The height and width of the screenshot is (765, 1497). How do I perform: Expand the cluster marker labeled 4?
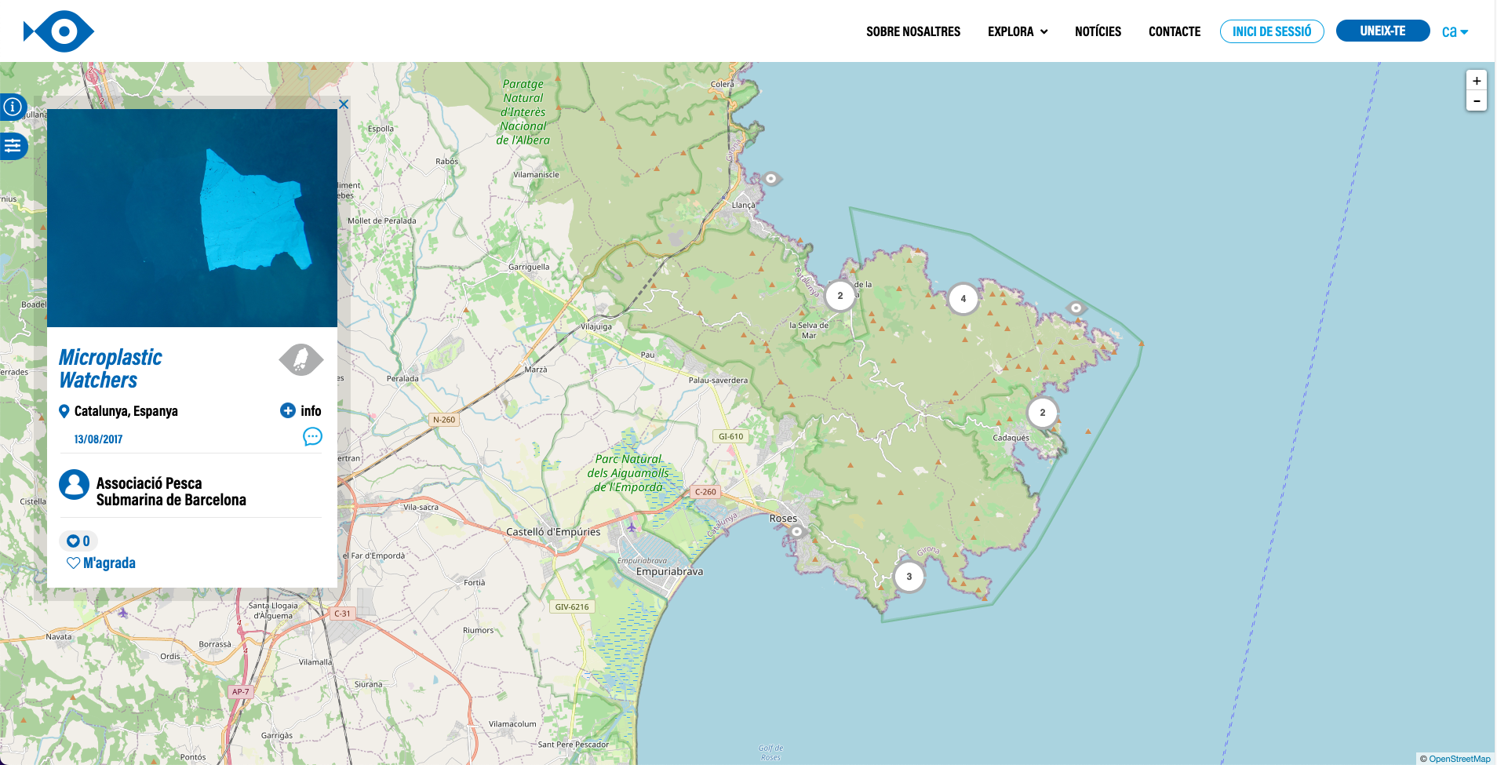pos(963,299)
